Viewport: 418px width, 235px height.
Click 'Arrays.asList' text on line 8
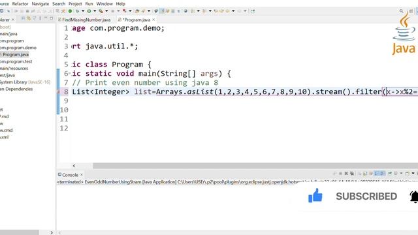click(x=185, y=91)
